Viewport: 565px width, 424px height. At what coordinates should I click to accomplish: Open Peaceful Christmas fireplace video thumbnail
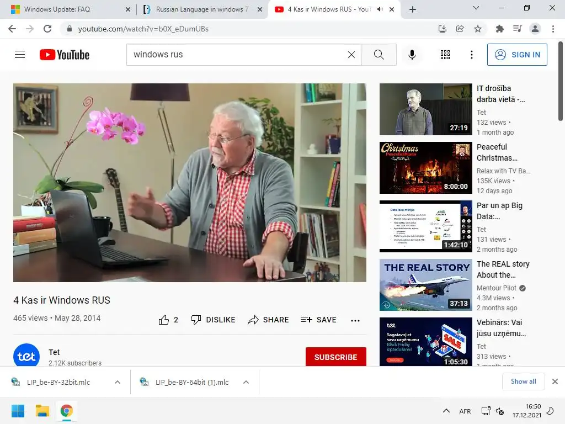(x=425, y=168)
